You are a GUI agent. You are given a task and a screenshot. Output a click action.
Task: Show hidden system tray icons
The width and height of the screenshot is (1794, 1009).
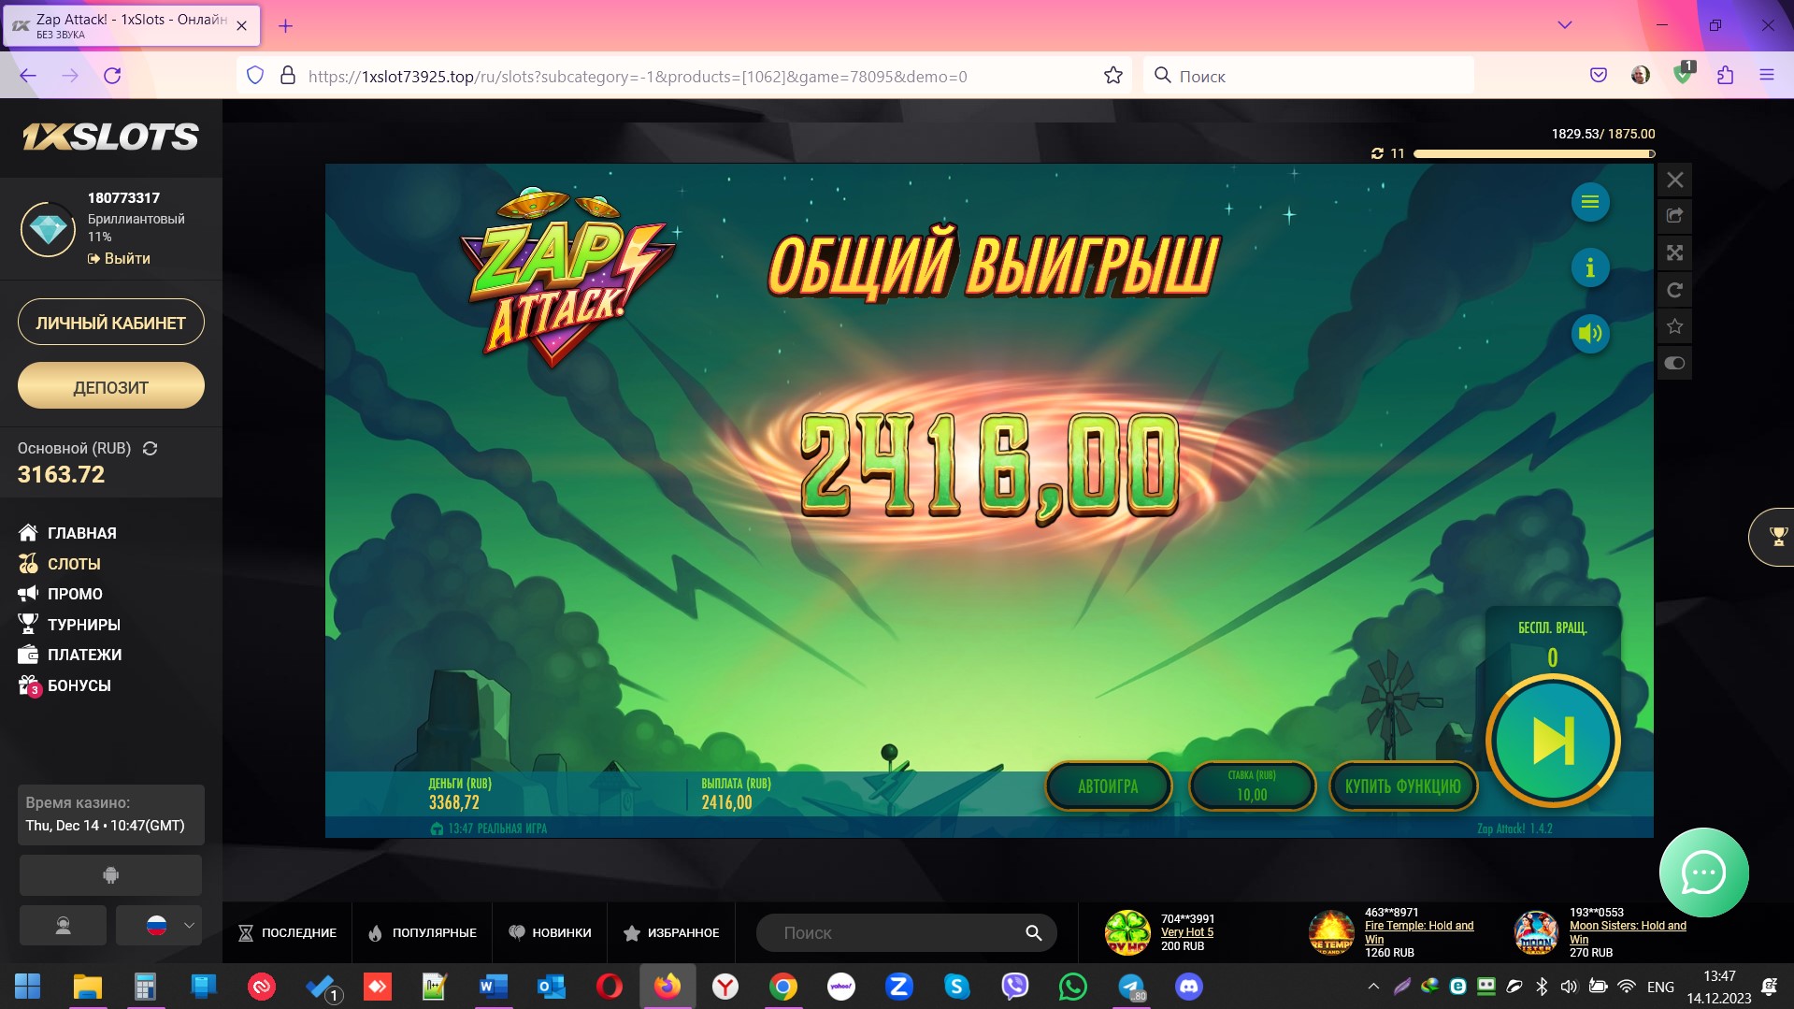1372,987
